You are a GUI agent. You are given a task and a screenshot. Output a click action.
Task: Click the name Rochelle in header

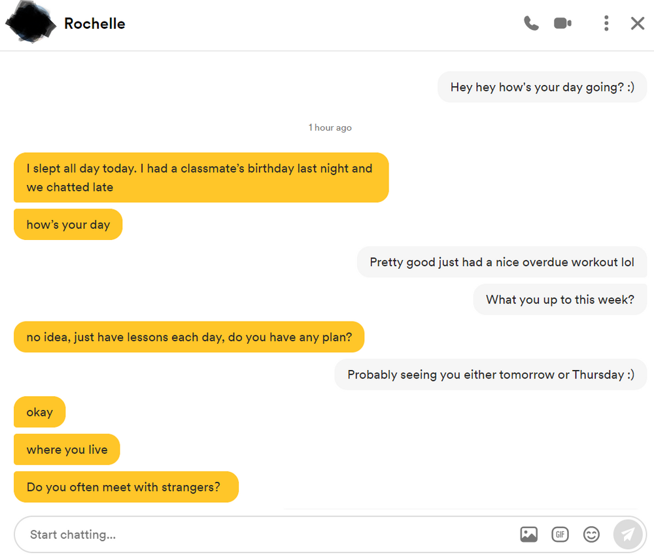tap(95, 24)
